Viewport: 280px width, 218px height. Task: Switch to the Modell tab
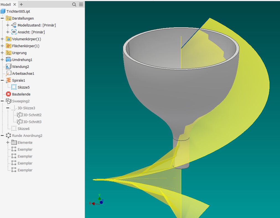tap(6, 4)
